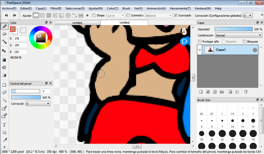The height and width of the screenshot is (154, 264).
Task: Click the foreground color swatch
Action: [x=13, y=29]
